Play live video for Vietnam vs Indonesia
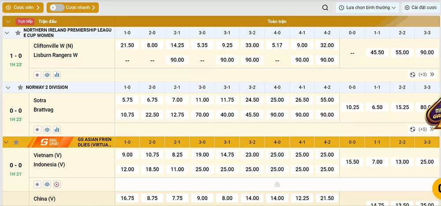Image resolution: width=441 pixels, height=206 pixels. click(57, 184)
